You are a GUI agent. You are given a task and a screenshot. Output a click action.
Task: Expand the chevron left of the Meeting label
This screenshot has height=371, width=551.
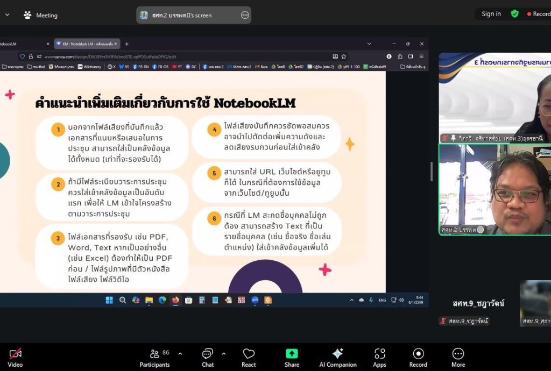click(8, 15)
